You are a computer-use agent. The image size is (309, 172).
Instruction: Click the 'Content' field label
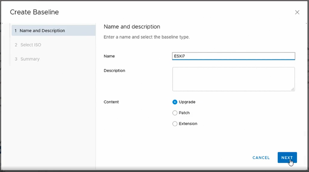coord(111,102)
